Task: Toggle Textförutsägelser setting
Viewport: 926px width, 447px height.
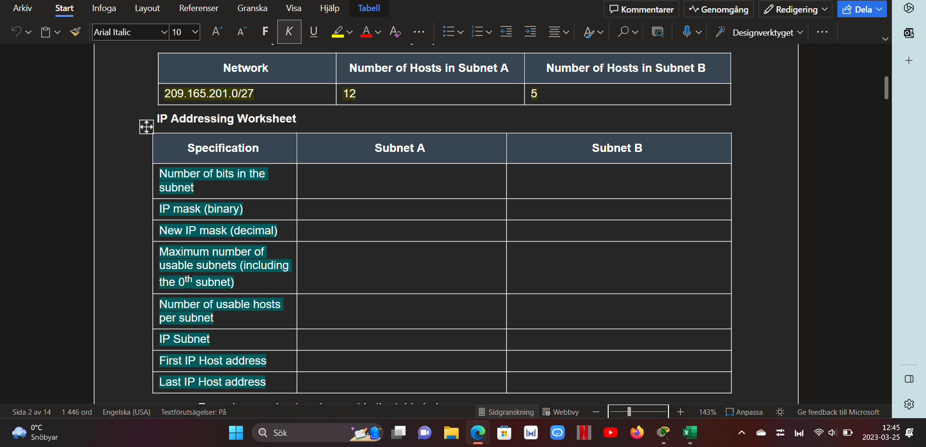Action: coord(193,412)
